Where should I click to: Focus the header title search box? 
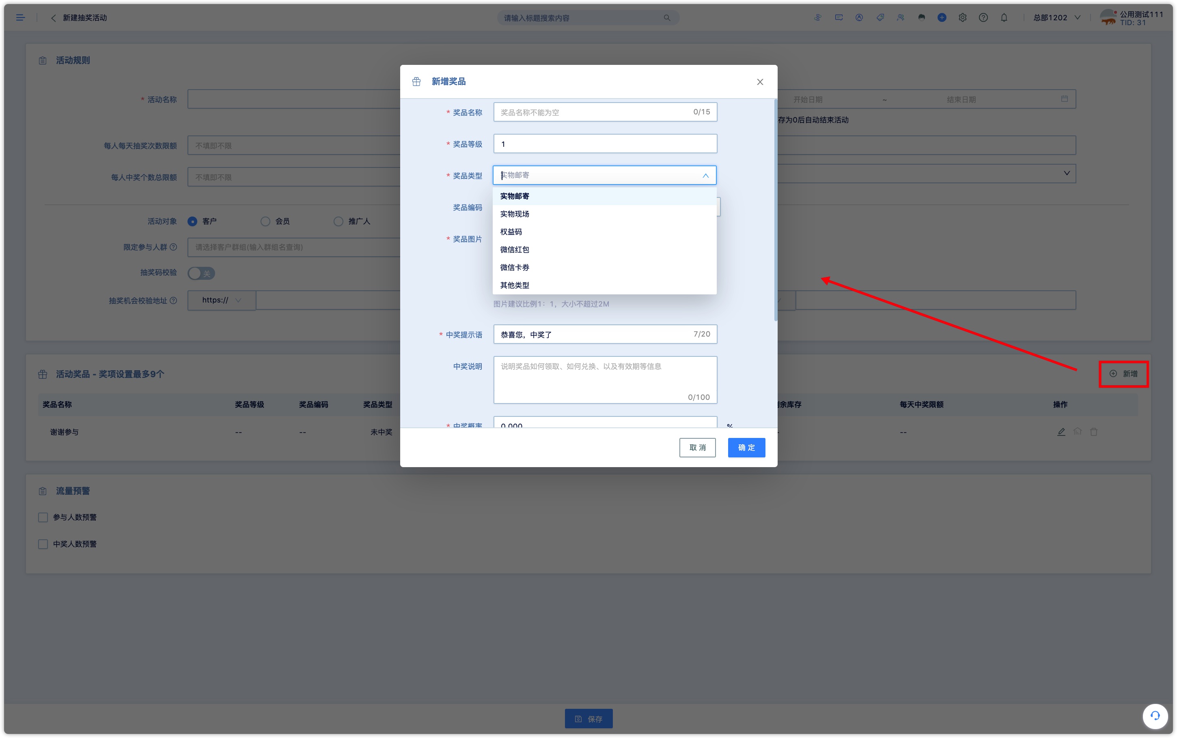(588, 18)
